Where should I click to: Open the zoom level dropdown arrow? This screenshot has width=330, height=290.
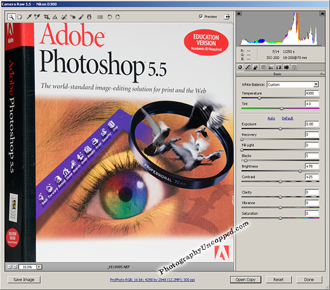click(x=39, y=267)
